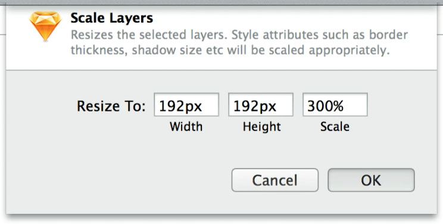Click the Resize To: label
This screenshot has width=443, height=224.
tap(111, 107)
